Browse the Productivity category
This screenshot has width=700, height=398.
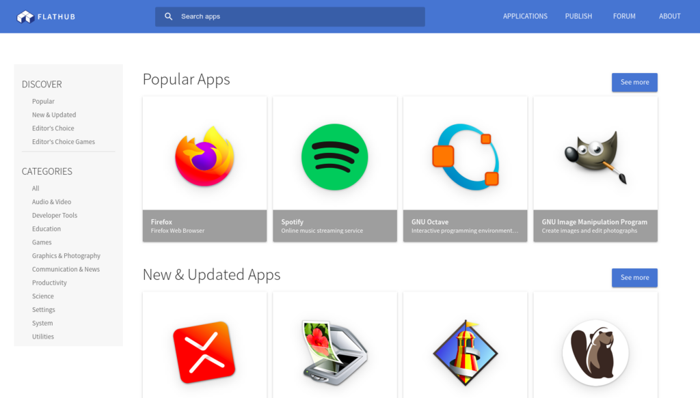click(x=49, y=283)
